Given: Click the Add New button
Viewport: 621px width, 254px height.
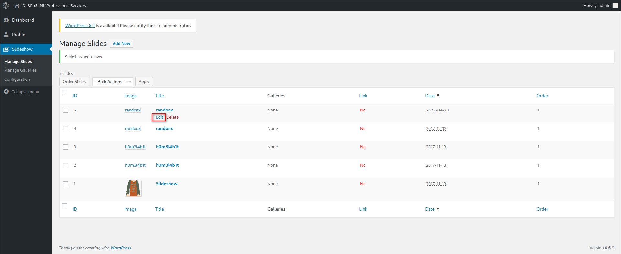Looking at the screenshot, I should 121,43.
